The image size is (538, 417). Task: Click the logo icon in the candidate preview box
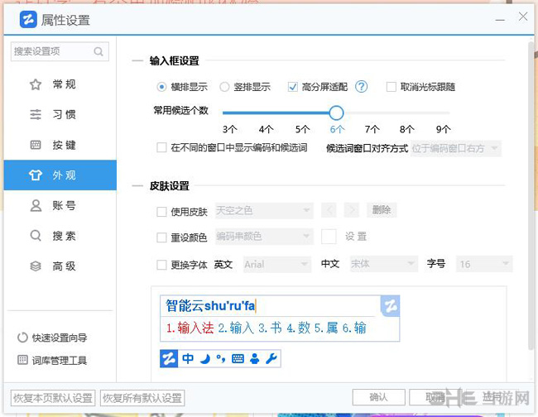coord(391,306)
